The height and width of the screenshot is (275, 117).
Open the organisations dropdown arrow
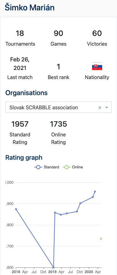tap(107, 107)
